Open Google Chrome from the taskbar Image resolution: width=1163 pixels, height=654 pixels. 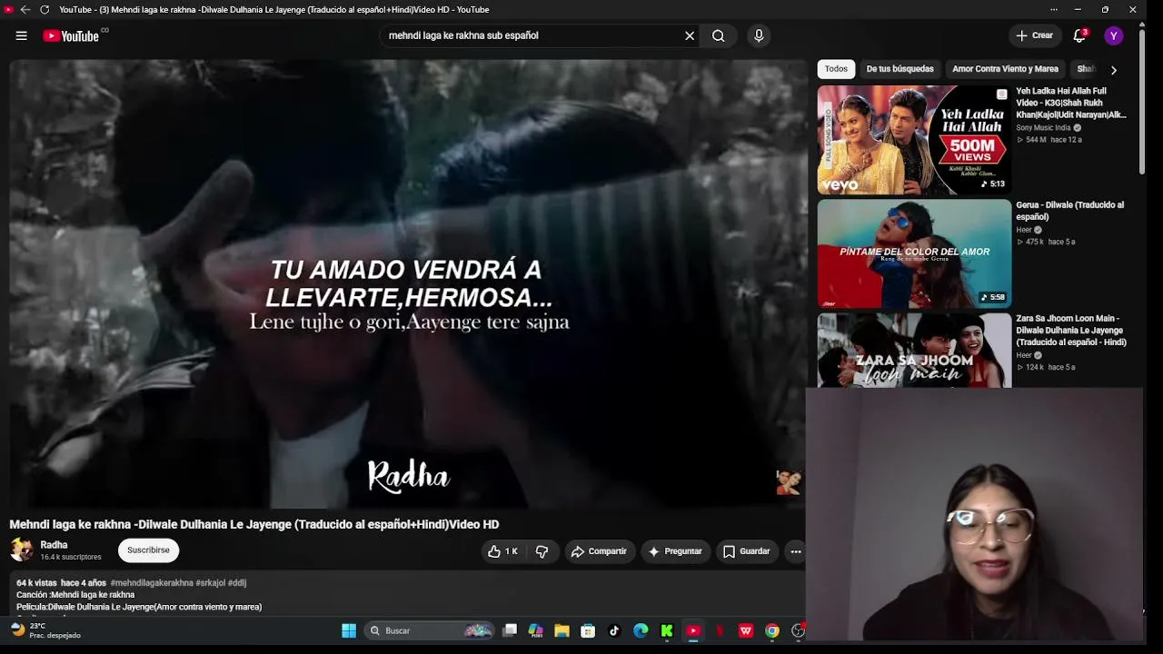tap(772, 630)
